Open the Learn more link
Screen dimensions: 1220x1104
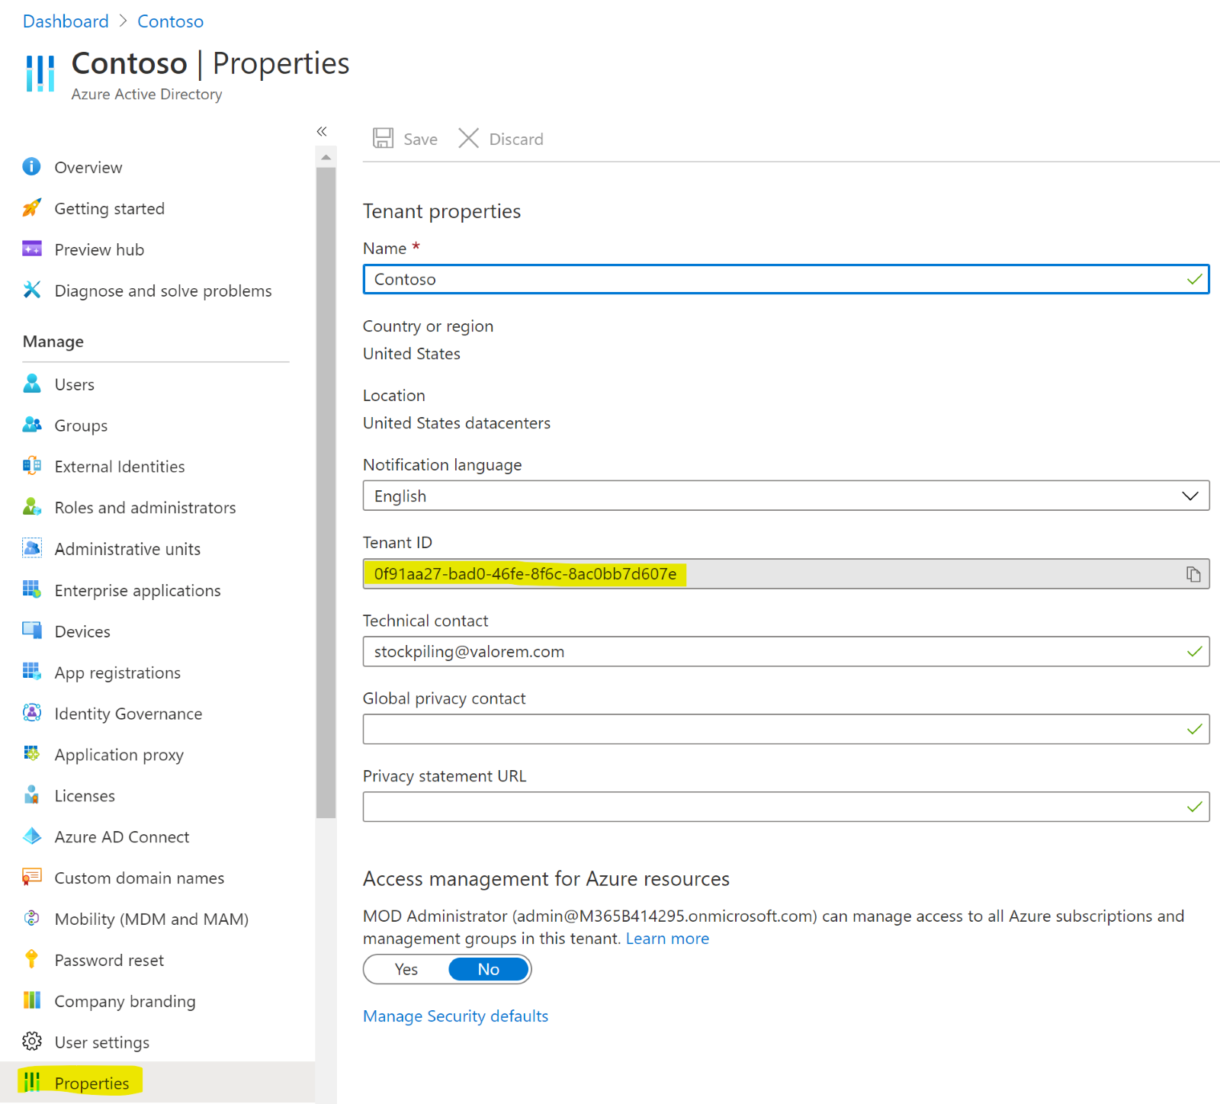[x=667, y=939]
